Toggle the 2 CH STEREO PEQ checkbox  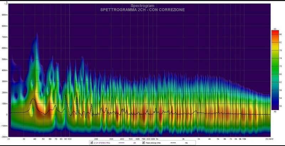(92, 143)
